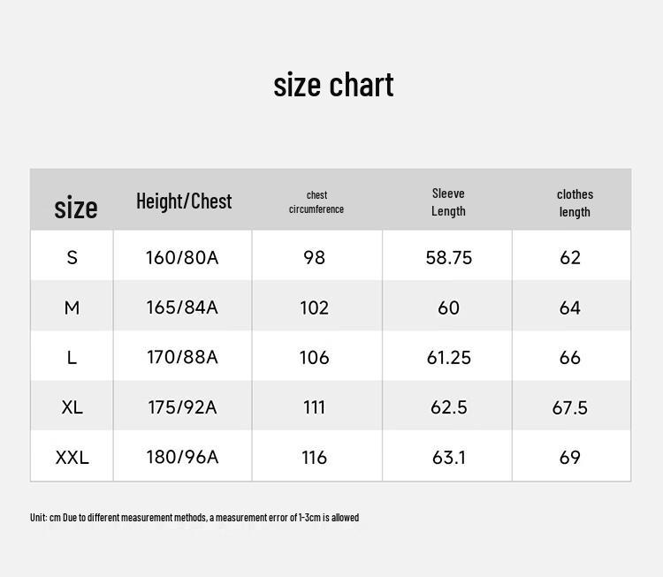Click the unit measurement error note
The image size is (663, 577).
click(x=194, y=518)
